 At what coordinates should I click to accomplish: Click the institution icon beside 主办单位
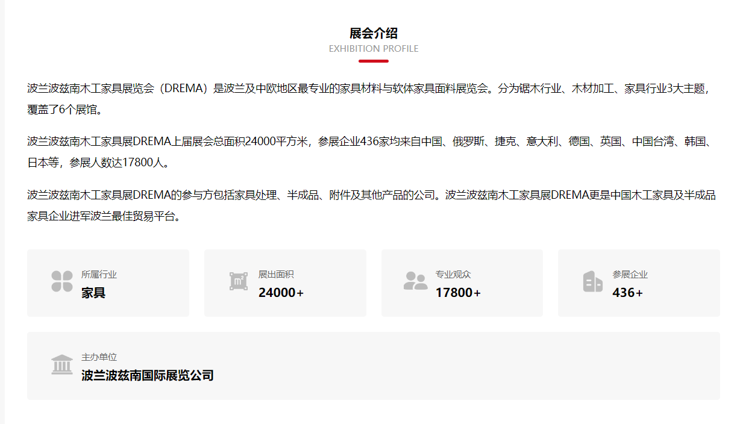click(62, 364)
